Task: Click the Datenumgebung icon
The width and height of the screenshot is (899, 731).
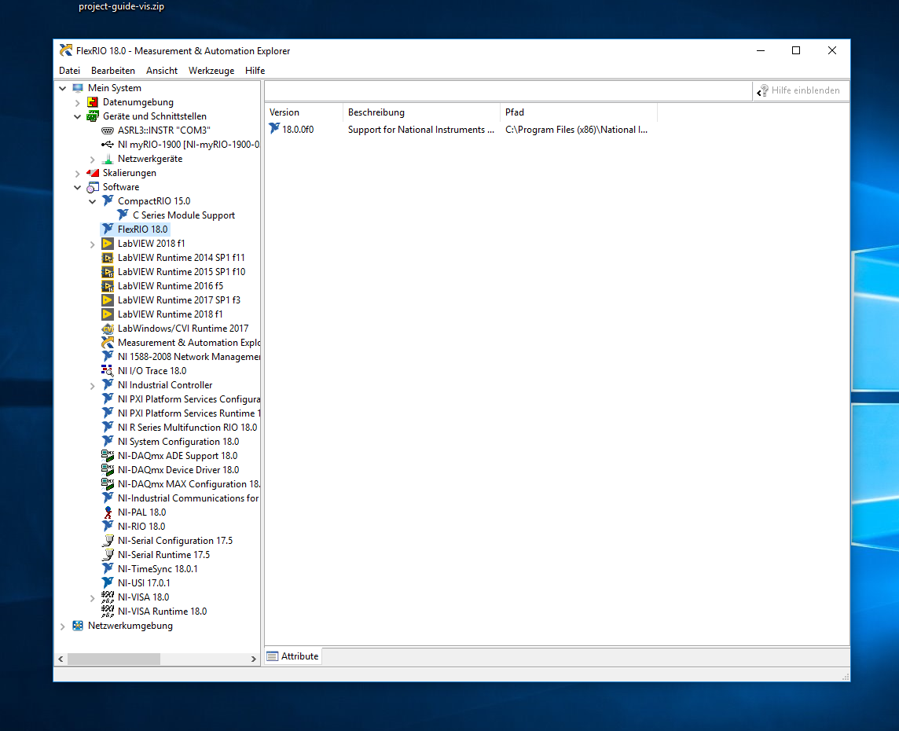Action: tap(92, 102)
